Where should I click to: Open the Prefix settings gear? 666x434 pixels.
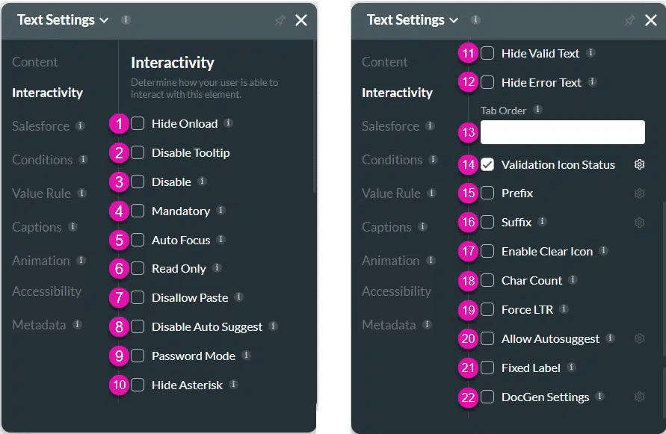640,193
